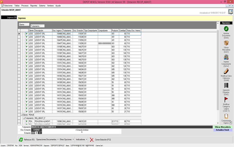The height and width of the screenshot is (147, 234).
Task: Select Modificar Categoría Lógica red flag icon
Action: pos(226,100)
